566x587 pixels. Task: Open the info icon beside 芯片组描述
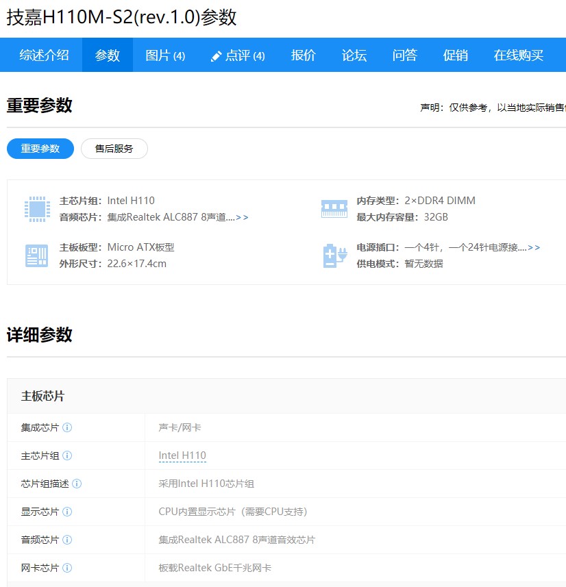pyautogui.click(x=77, y=484)
